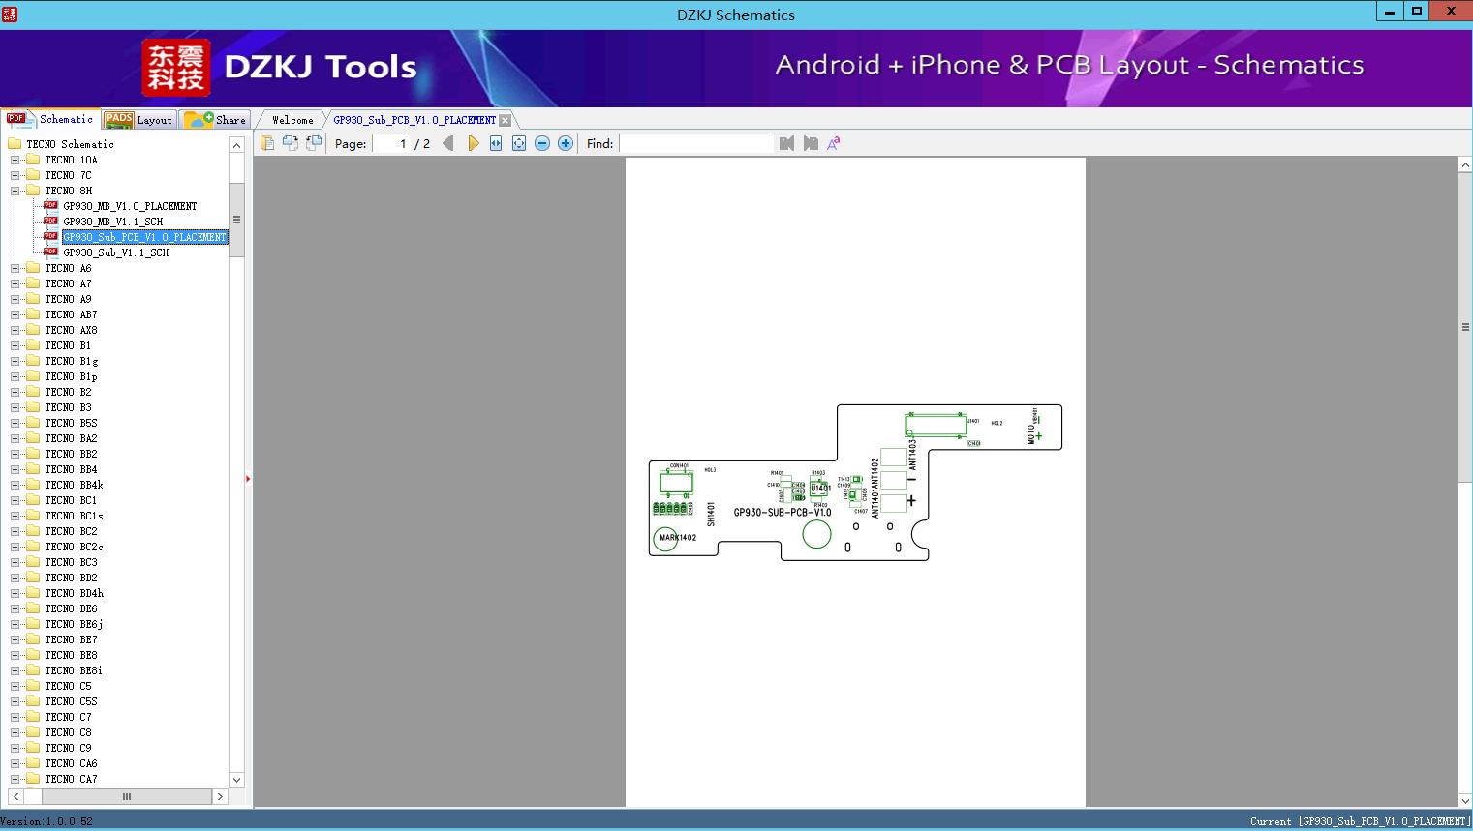This screenshot has width=1473, height=831.
Task: Expand the TECNO B1g folder
Action: point(15,361)
